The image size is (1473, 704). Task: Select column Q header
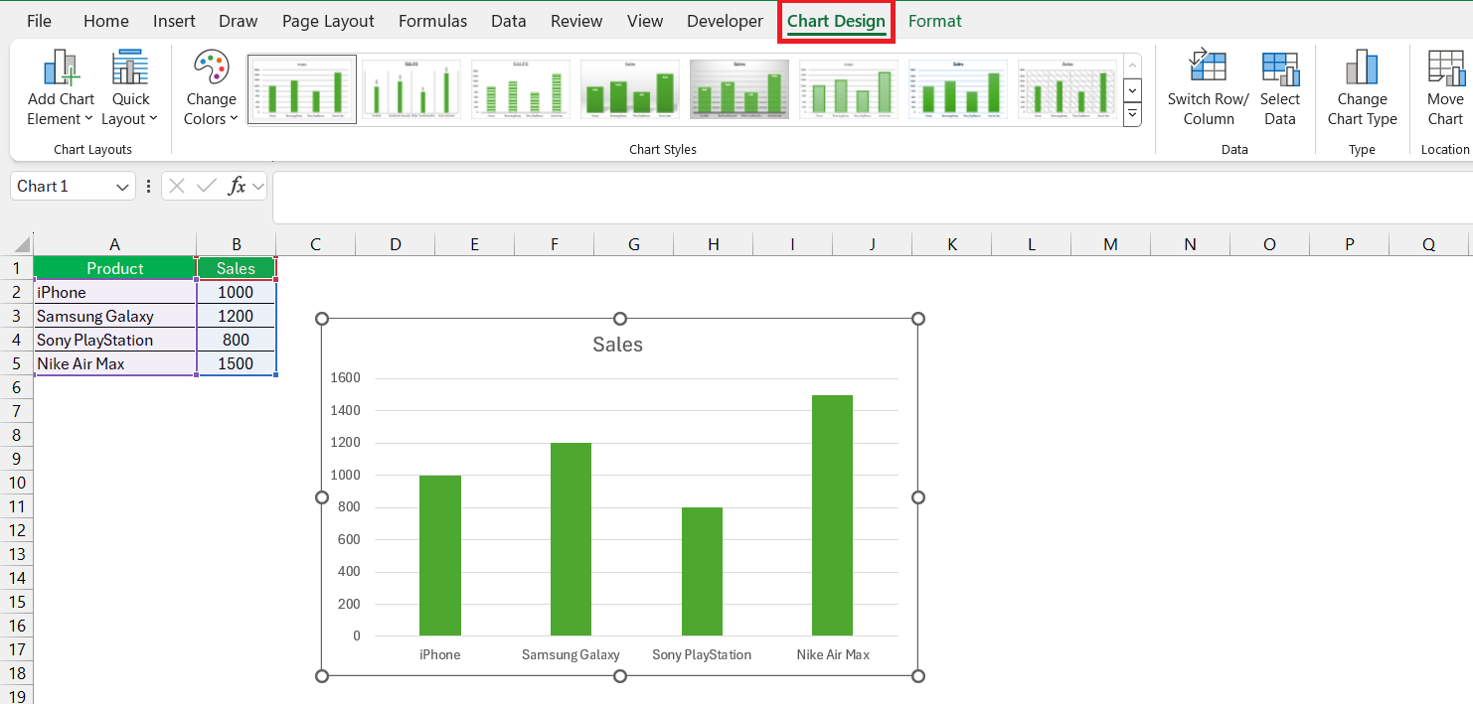tap(1428, 244)
